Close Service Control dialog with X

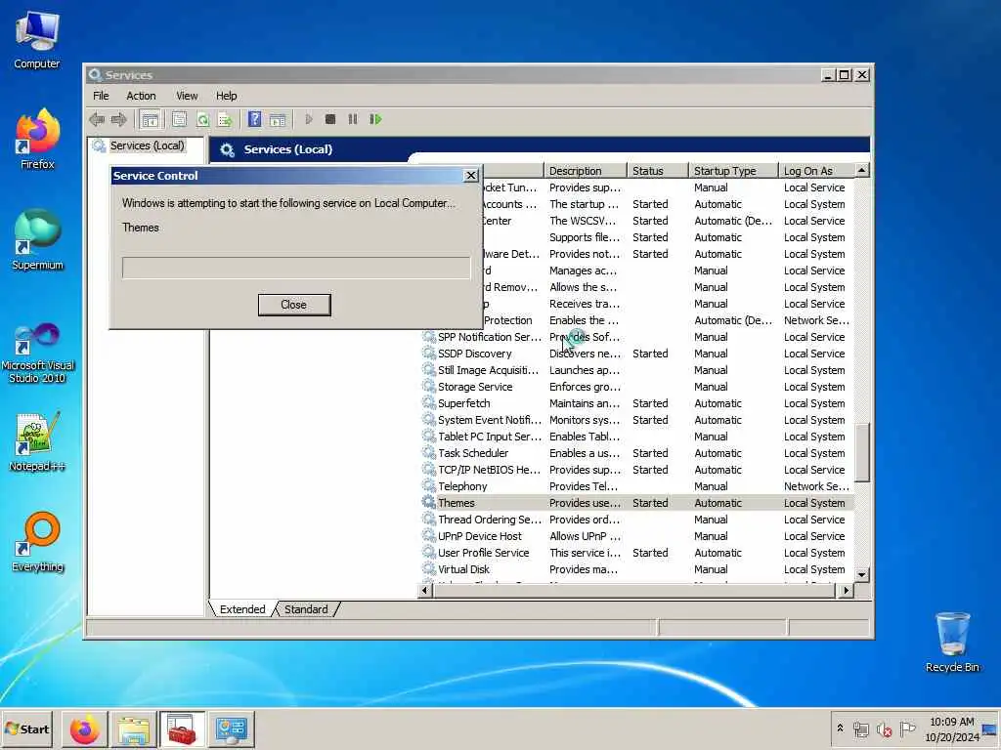470,176
